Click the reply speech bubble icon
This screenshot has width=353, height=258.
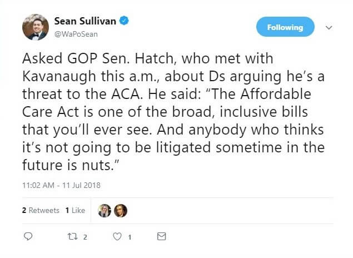(28, 236)
